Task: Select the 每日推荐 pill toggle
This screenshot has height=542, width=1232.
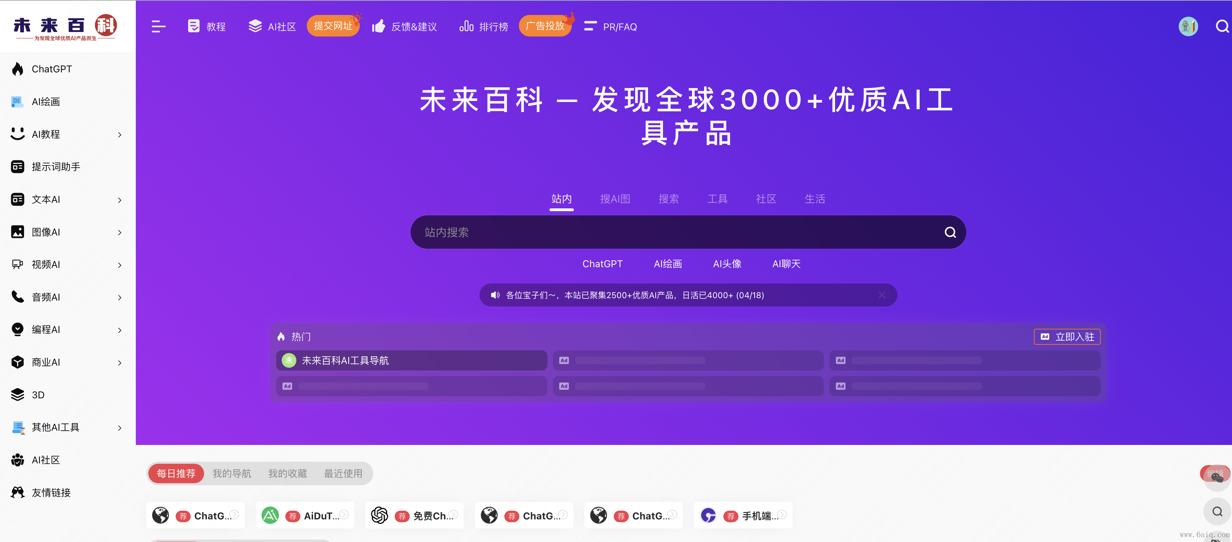Action: click(x=176, y=474)
